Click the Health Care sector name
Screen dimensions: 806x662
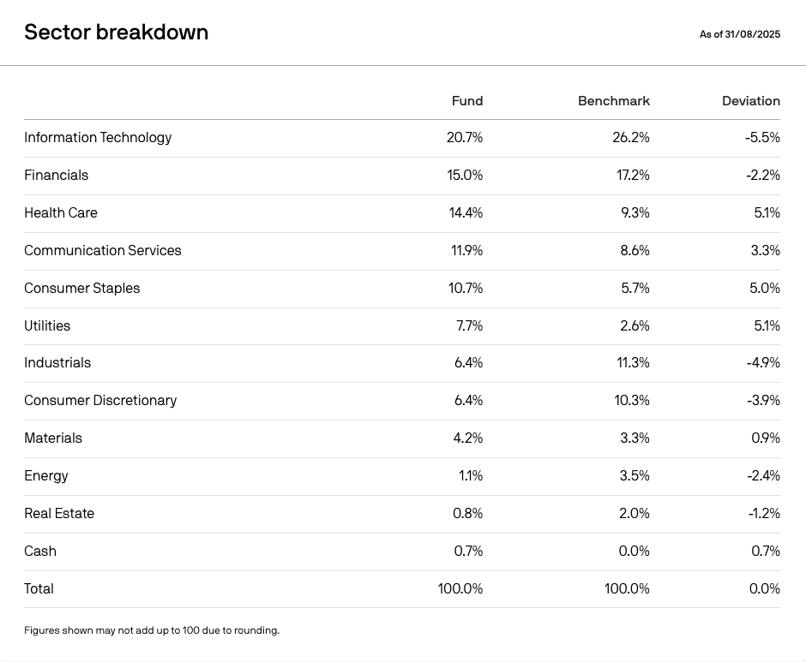pos(60,213)
